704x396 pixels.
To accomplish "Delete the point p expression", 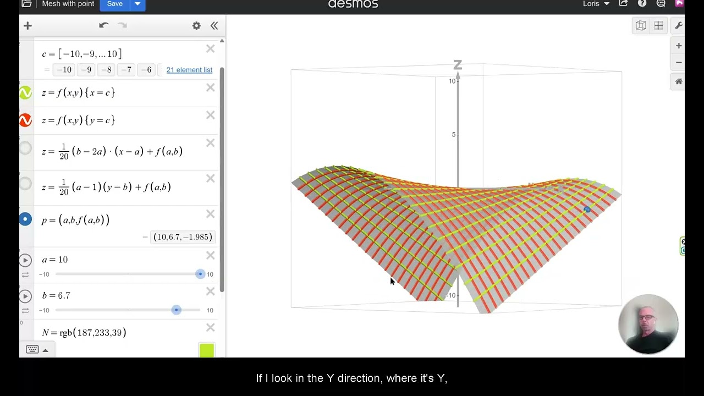I will point(210,214).
